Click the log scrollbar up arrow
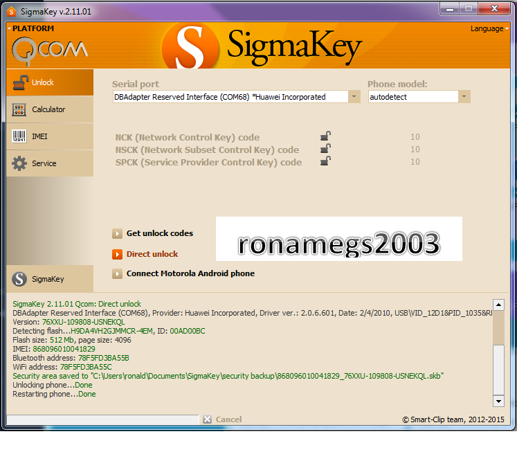The width and height of the screenshot is (517, 461). [498, 305]
